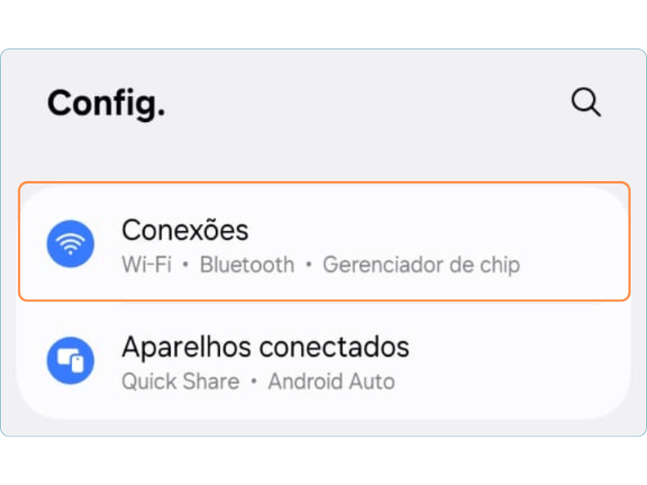
Task: Click the Bluetooth subtitle text under Conexões
Action: 247,265
